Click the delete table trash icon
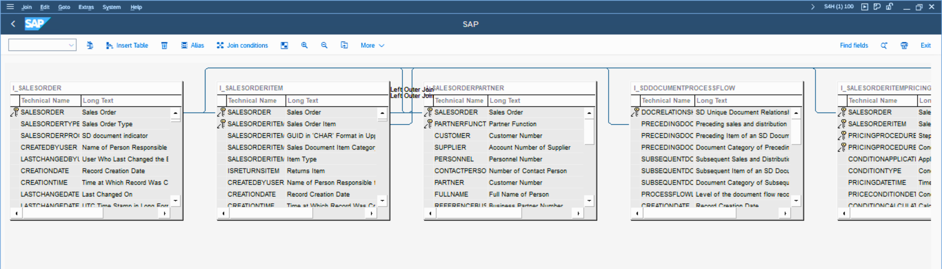 [164, 45]
